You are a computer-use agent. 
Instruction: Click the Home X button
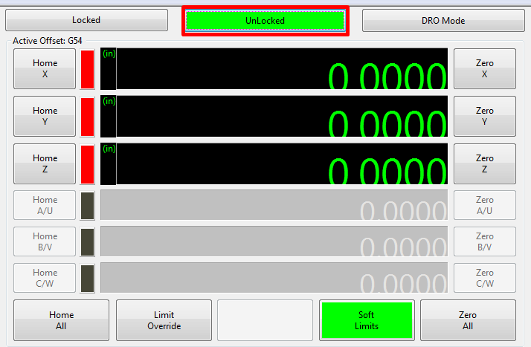(45, 68)
